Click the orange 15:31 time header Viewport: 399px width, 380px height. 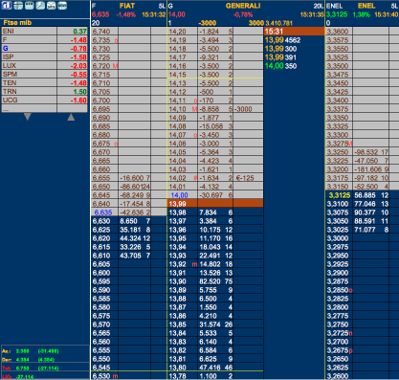[x=294, y=32]
